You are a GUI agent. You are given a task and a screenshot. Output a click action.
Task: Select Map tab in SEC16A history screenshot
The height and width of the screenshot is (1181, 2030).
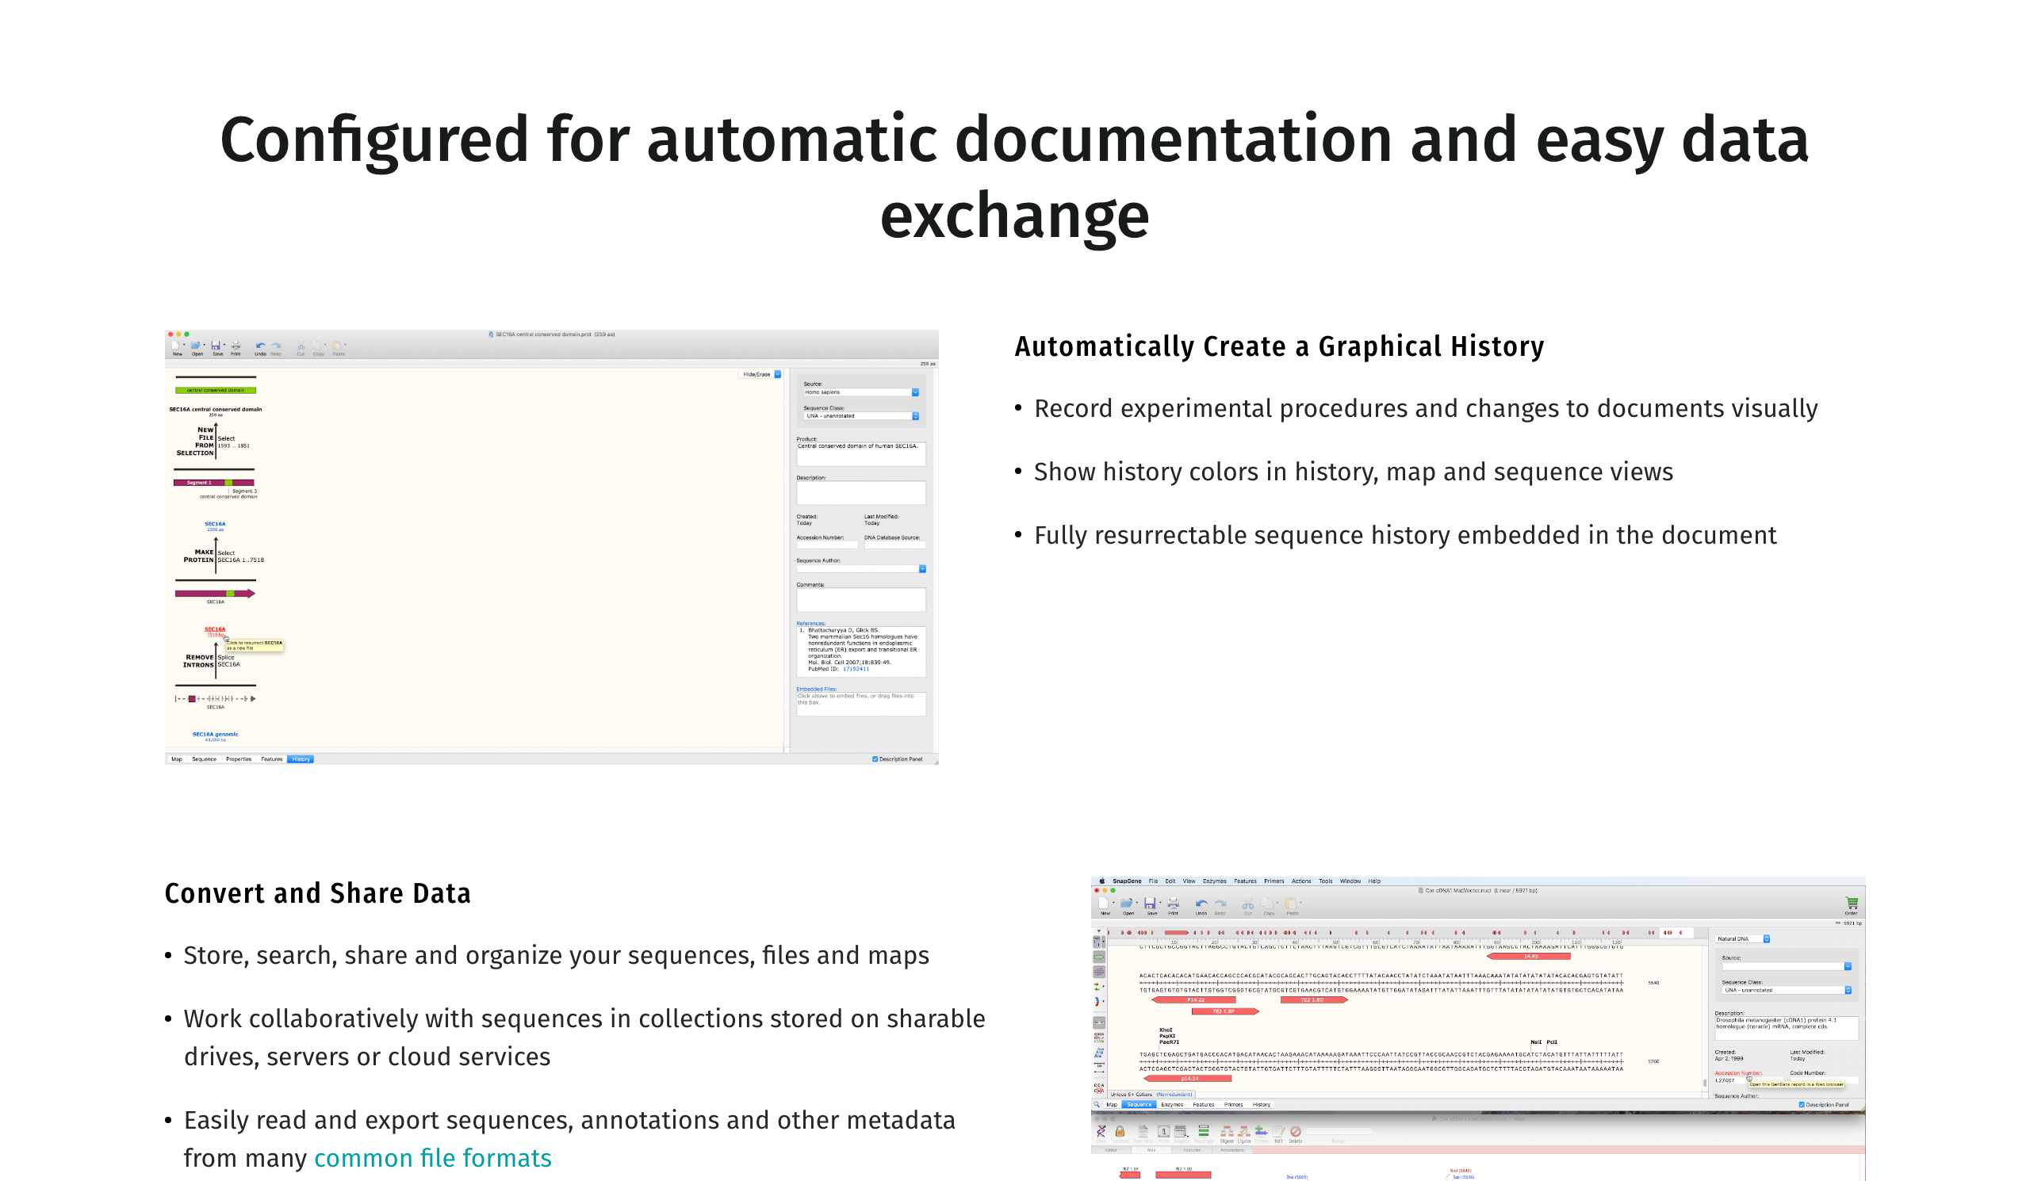[x=176, y=759]
